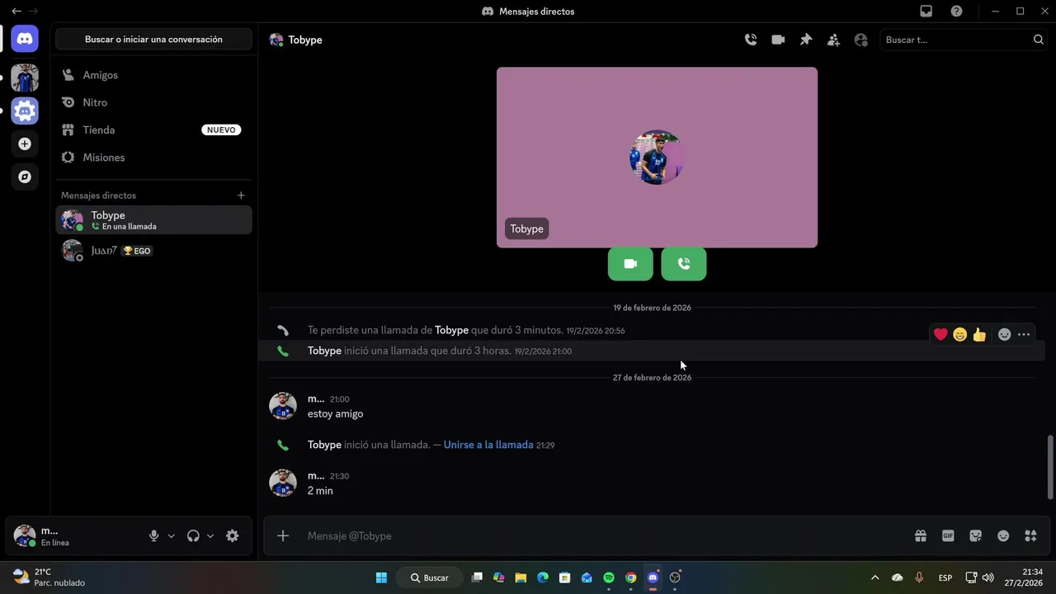React with thumbs up emoji

click(x=979, y=334)
